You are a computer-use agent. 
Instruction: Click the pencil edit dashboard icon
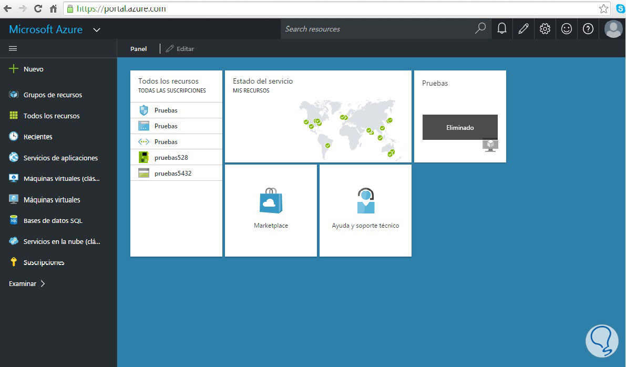coord(524,29)
